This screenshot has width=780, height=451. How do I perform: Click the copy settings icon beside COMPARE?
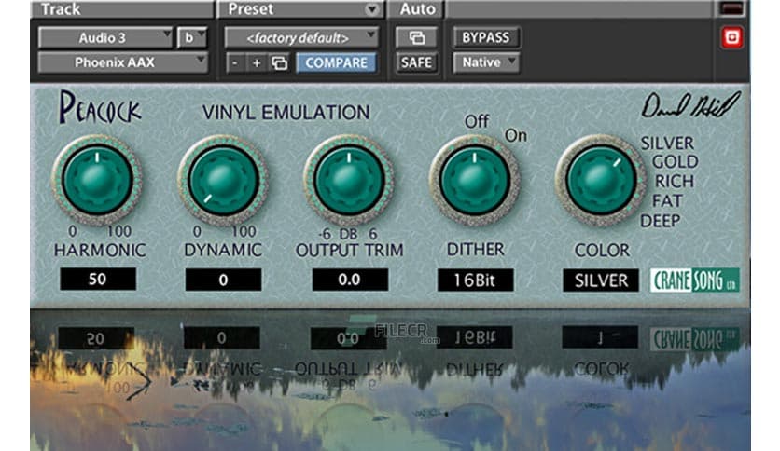click(x=278, y=63)
